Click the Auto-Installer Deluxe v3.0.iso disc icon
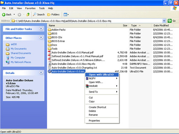 pos(50,71)
